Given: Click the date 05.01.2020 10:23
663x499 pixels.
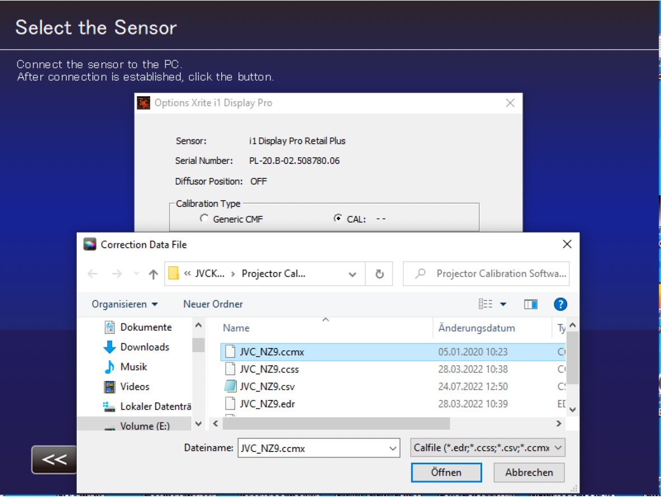Looking at the screenshot, I should click(x=473, y=352).
